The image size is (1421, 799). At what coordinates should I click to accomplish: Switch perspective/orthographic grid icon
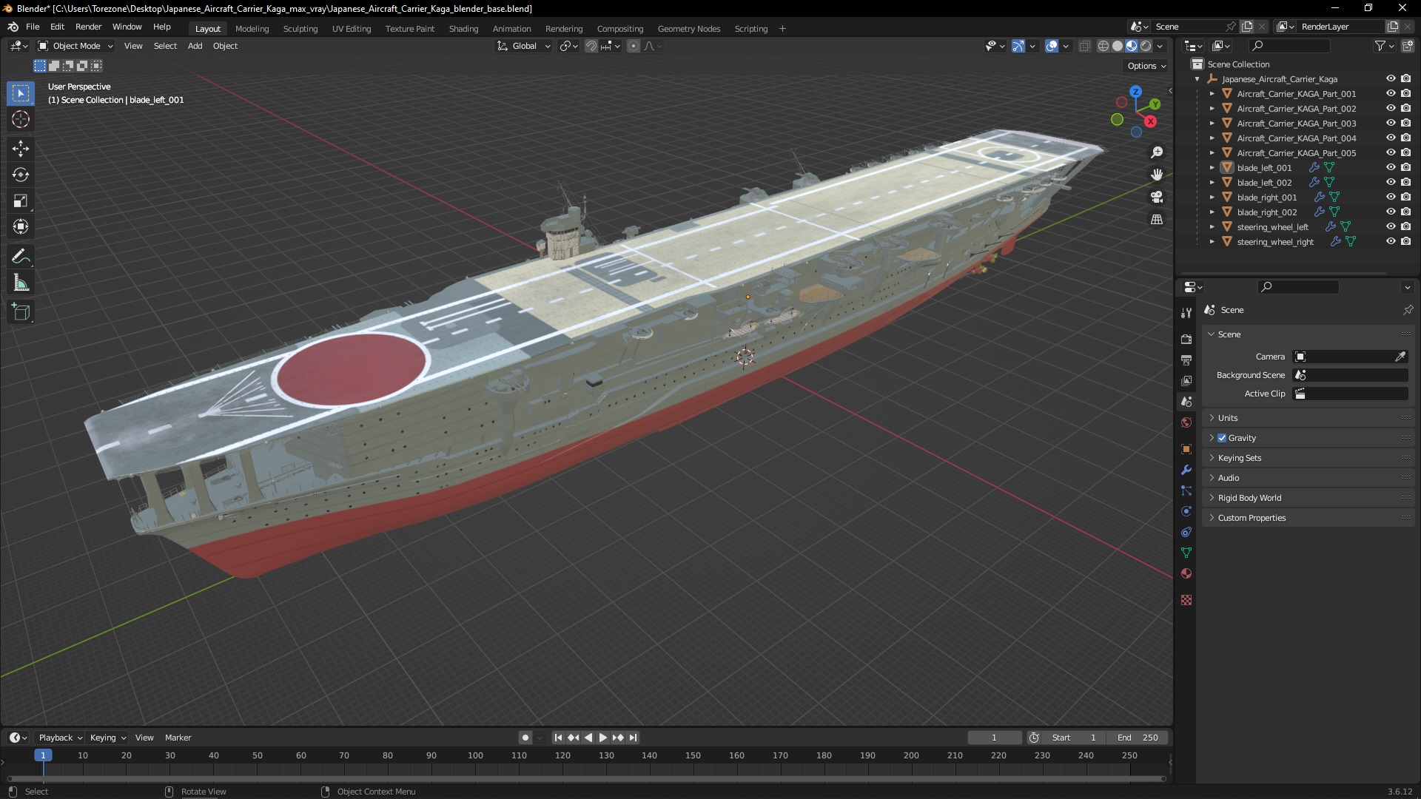click(x=1157, y=220)
